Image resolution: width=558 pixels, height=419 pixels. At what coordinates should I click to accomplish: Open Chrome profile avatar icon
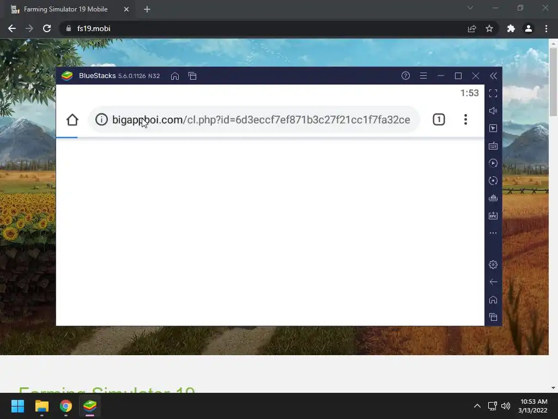(529, 28)
